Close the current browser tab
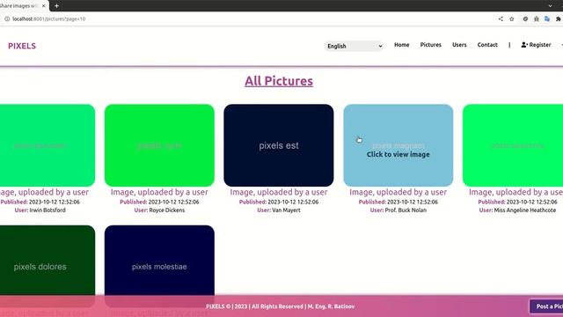563x317 pixels. coord(43,6)
